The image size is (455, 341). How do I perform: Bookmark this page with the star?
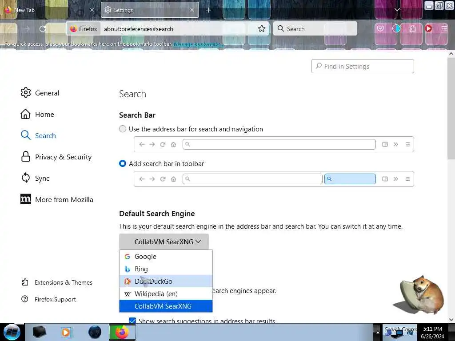point(261,28)
